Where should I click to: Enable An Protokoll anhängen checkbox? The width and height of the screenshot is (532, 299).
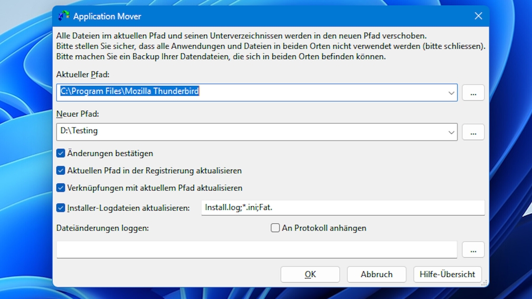[x=275, y=228]
